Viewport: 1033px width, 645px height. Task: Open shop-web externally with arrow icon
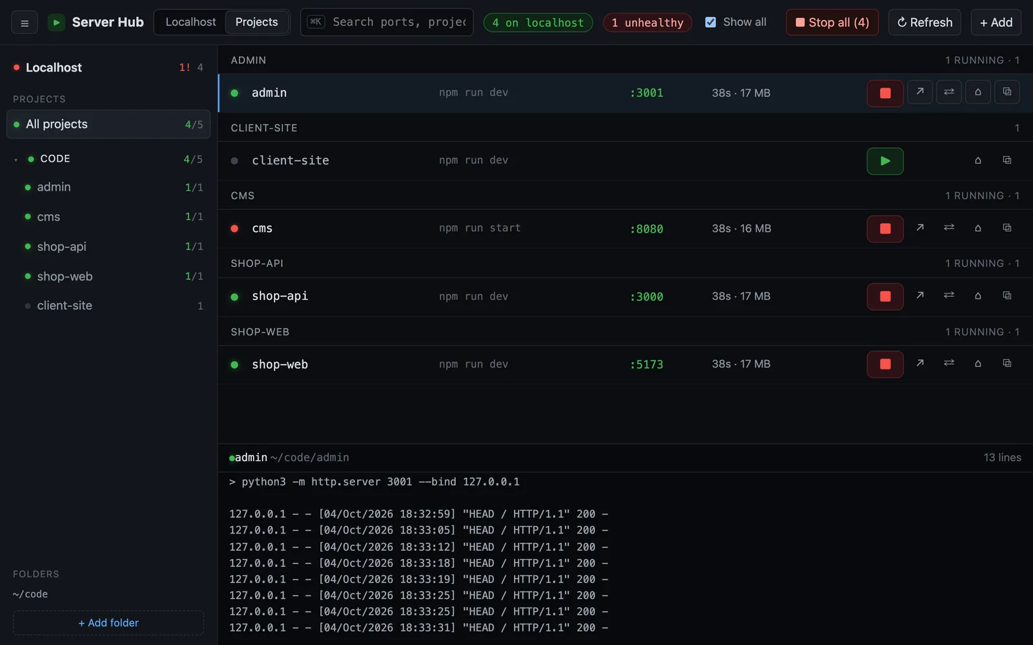919,363
